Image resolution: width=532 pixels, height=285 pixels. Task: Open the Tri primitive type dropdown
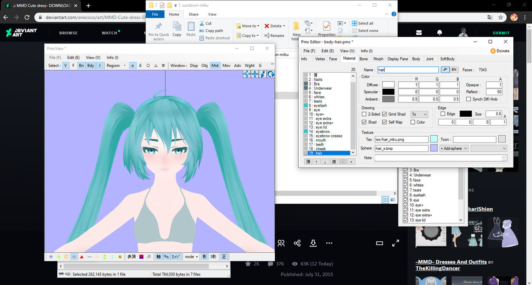tap(419, 114)
